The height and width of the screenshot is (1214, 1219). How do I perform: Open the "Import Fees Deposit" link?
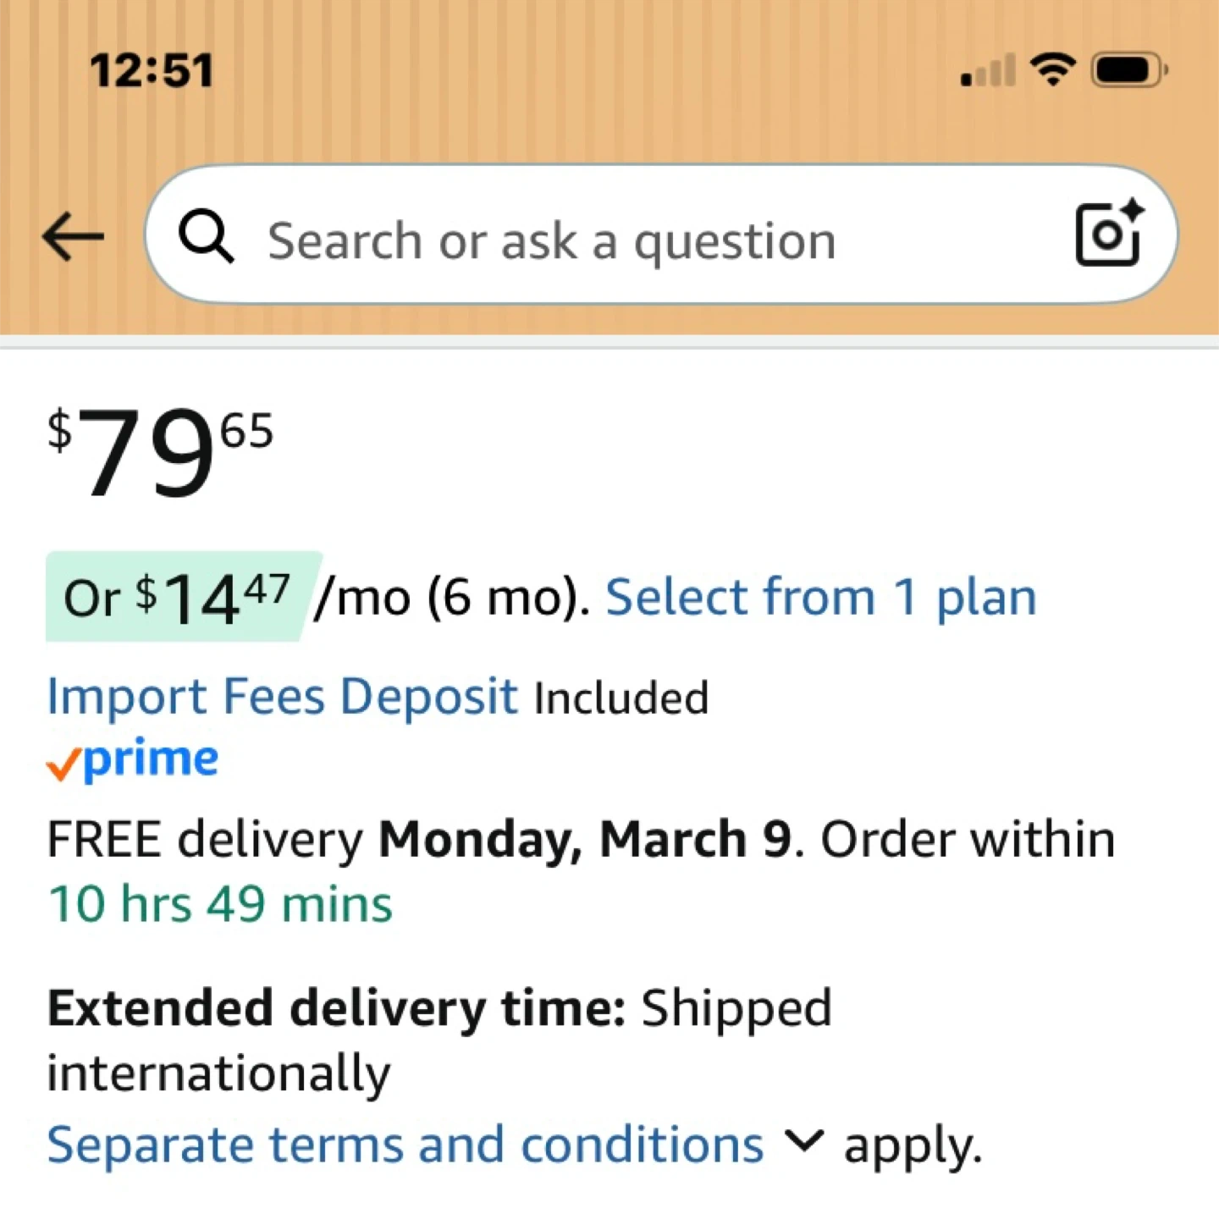click(282, 697)
